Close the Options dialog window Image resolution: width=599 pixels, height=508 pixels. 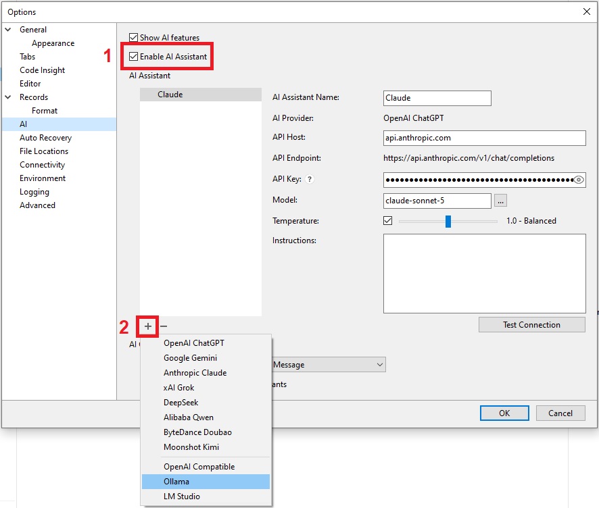coord(587,11)
